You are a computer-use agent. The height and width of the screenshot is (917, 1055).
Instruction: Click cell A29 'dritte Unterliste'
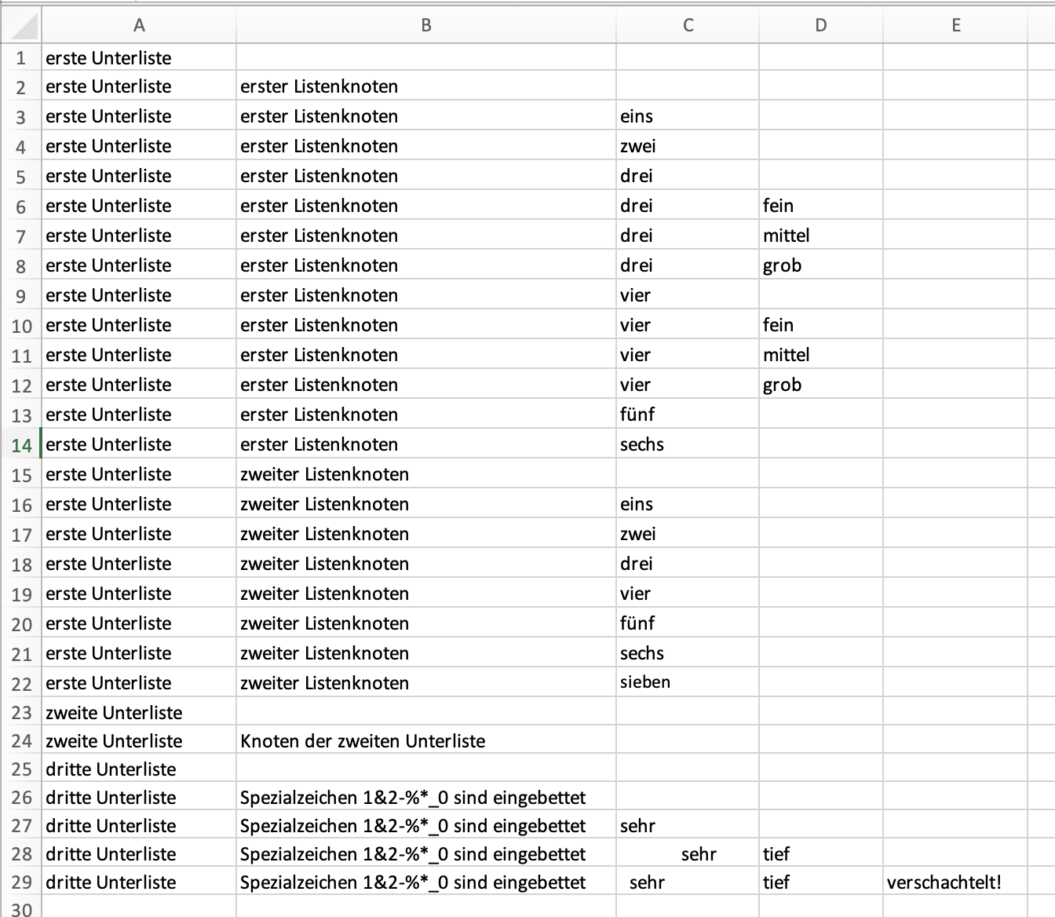click(x=139, y=882)
